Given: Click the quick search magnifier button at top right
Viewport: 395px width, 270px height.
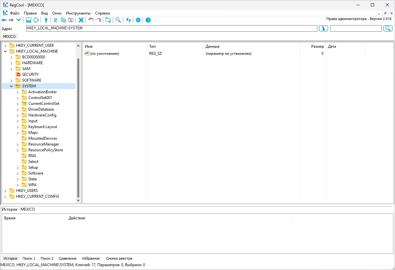Looking at the screenshot, I should (388, 28).
